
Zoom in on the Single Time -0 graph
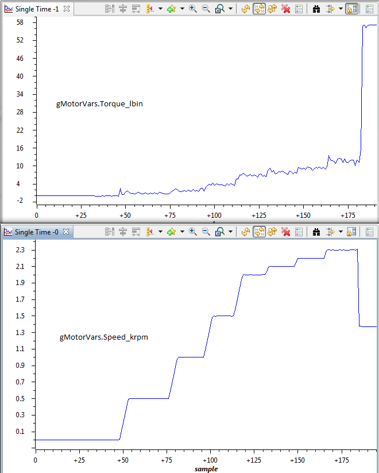[193, 232]
